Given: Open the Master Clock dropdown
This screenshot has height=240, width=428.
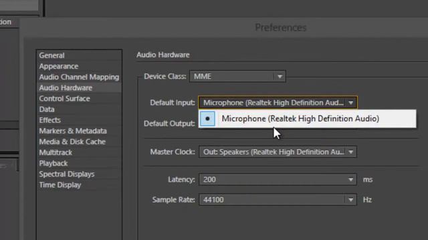Looking at the screenshot, I should (278, 152).
